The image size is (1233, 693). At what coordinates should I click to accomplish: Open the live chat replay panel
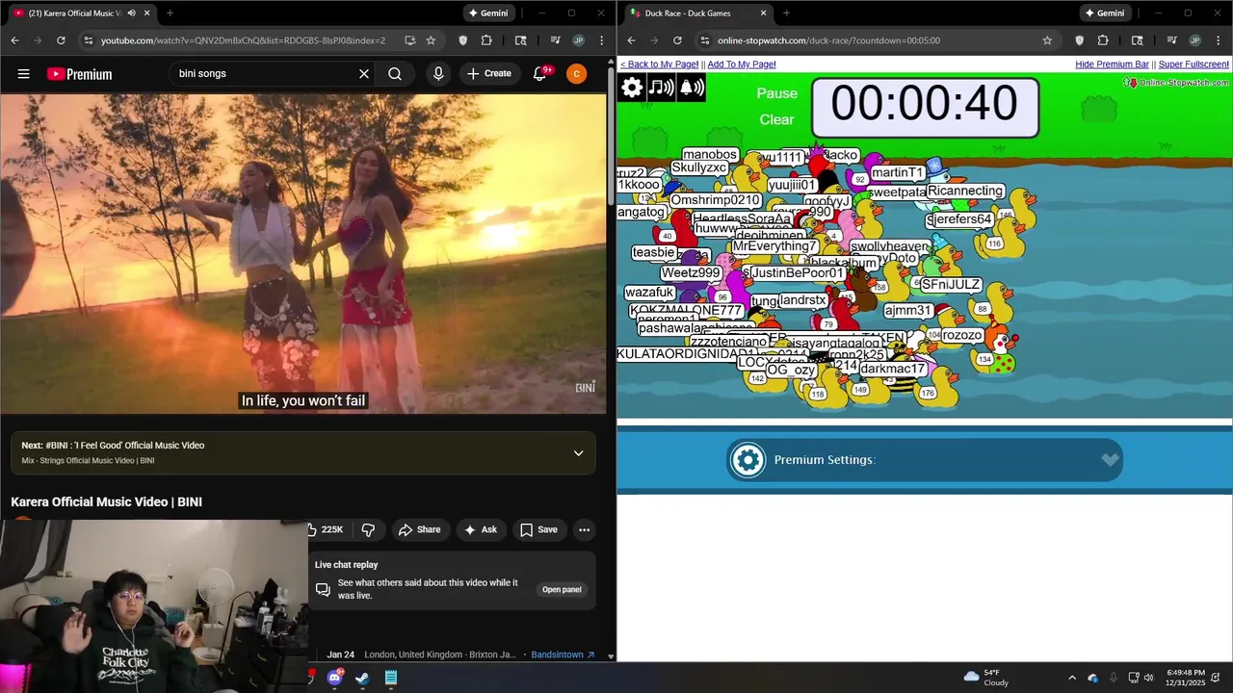(562, 590)
